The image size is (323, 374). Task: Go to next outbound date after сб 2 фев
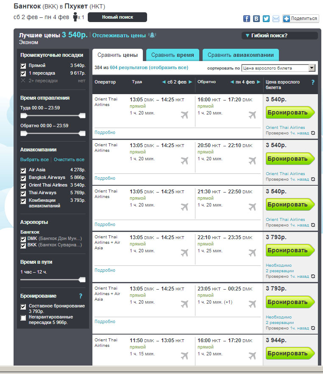pyautogui.click(x=190, y=82)
